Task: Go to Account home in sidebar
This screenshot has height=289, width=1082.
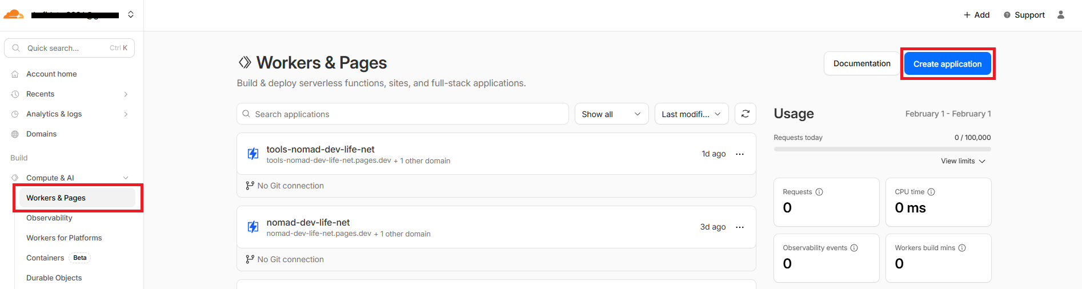Action: click(x=51, y=74)
